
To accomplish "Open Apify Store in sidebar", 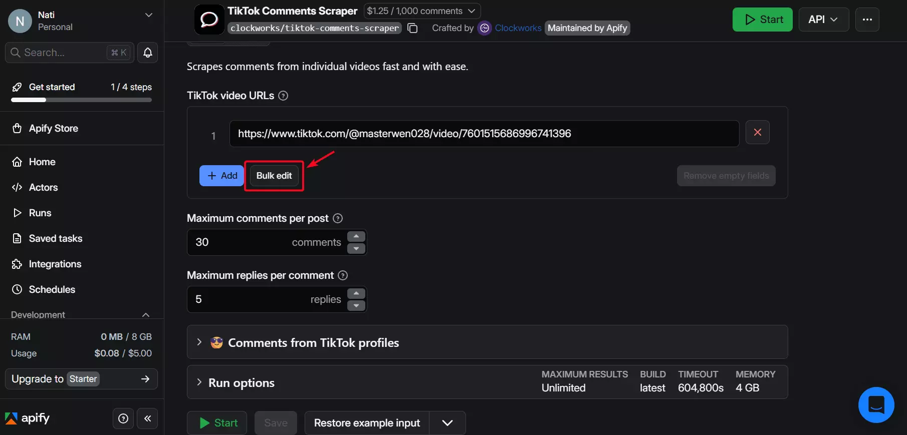I will (x=81, y=128).
